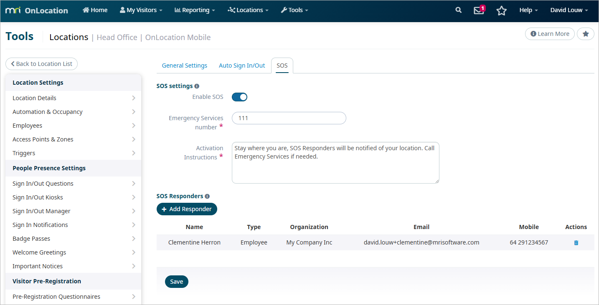This screenshot has height=305, width=599.
Task: Click the favorites star in top bar
Action: 501,11
